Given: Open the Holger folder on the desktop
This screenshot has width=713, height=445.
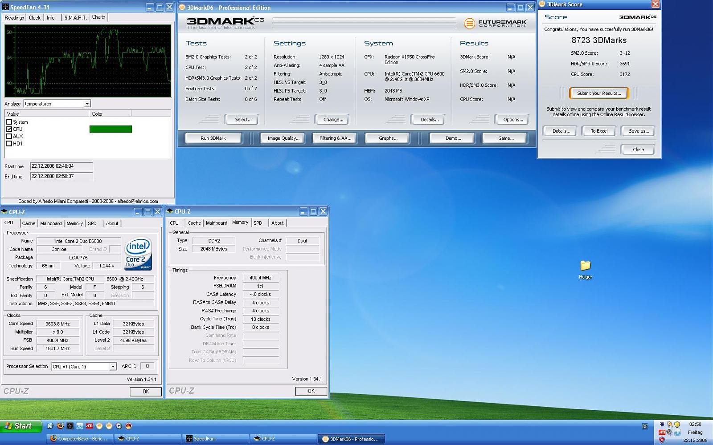Looking at the screenshot, I should click(x=585, y=269).
